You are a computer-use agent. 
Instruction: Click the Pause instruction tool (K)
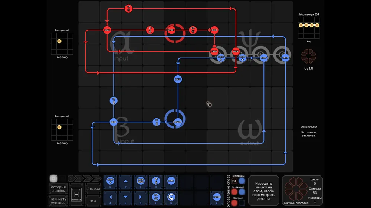click(x=217, y=198)
